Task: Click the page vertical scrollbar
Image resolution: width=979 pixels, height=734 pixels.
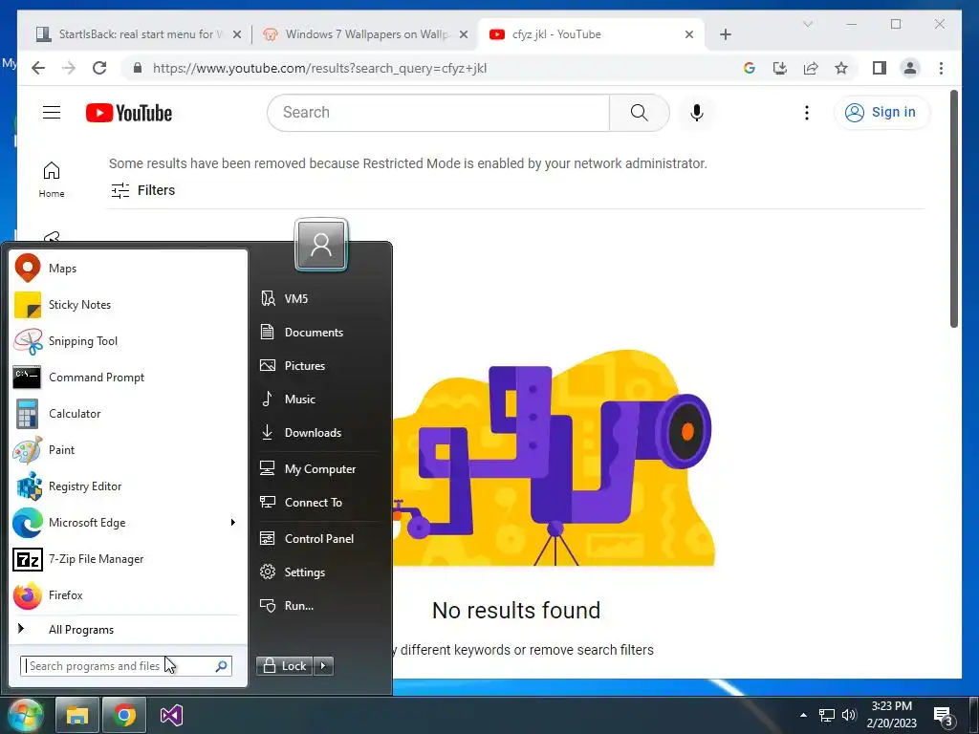Action: click(x=953, y=209)
